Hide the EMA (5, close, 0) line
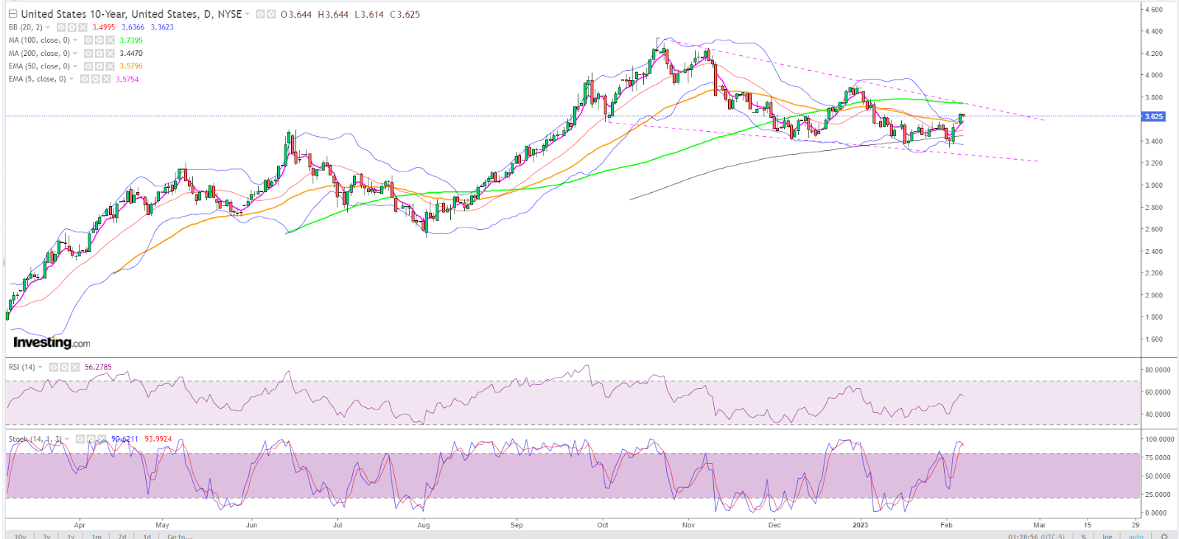1179x539 pixels. point(85,79)
